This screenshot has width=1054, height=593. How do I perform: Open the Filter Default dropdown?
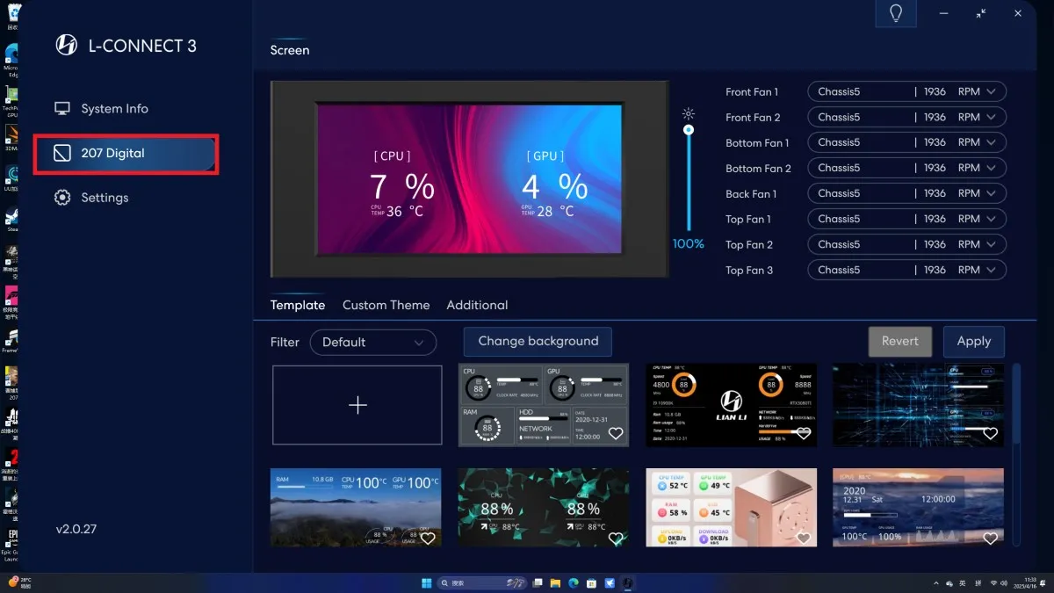click(x=373, y=343)
